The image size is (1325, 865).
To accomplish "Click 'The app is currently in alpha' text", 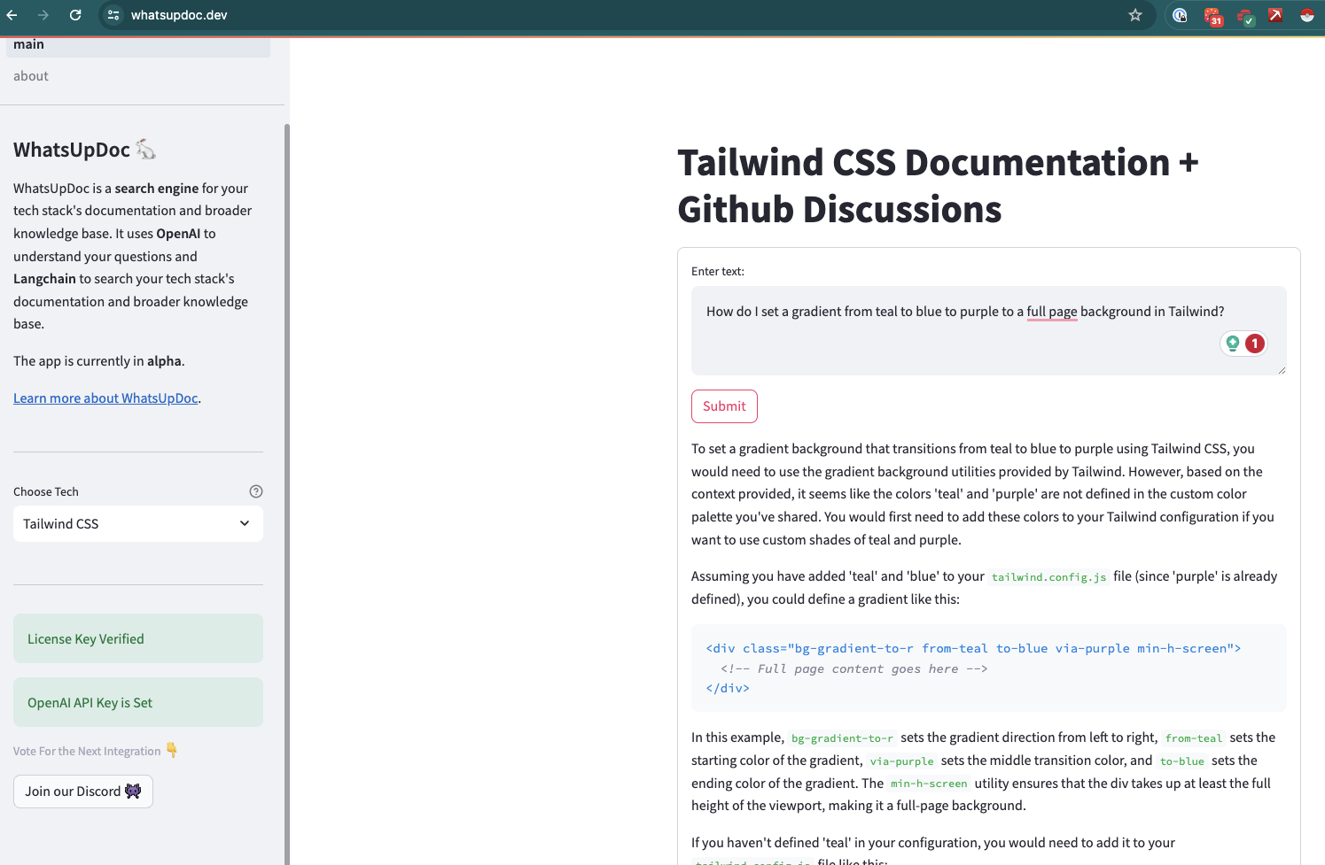I will pos(99,361).
